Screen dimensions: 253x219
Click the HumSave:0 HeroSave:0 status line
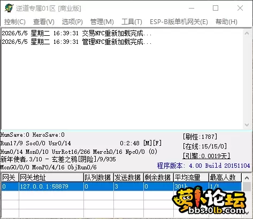33,135
